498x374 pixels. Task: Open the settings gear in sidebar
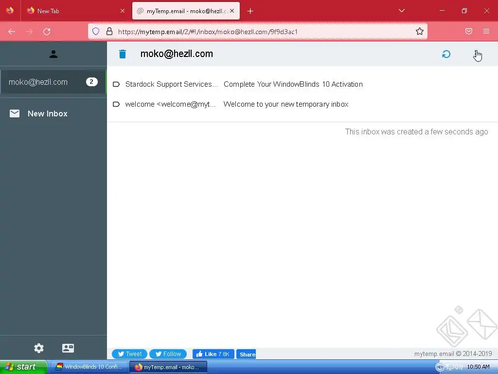(39, 348)
